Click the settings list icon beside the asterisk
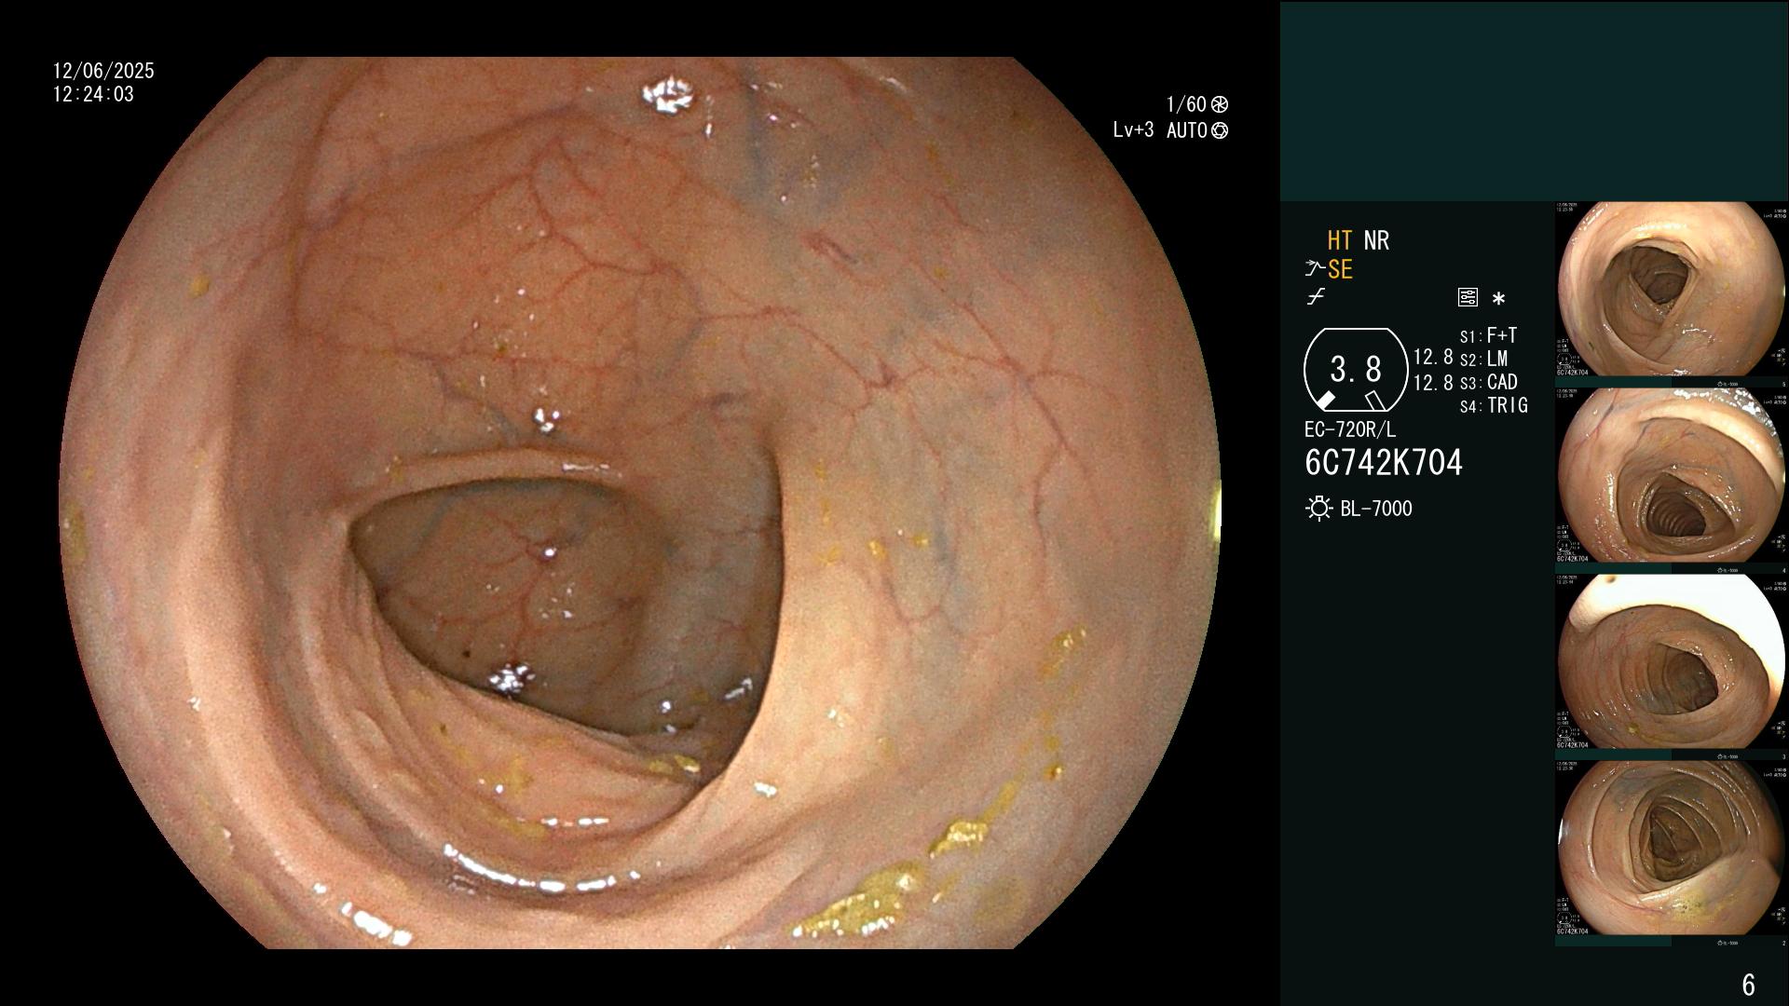Image resolution: width=1789 pixels, height=1006 pixels. click(1468, 298)
